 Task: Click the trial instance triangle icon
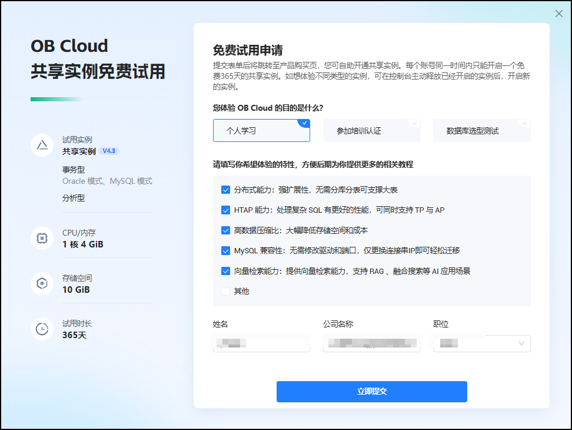[x=42, y=145]
